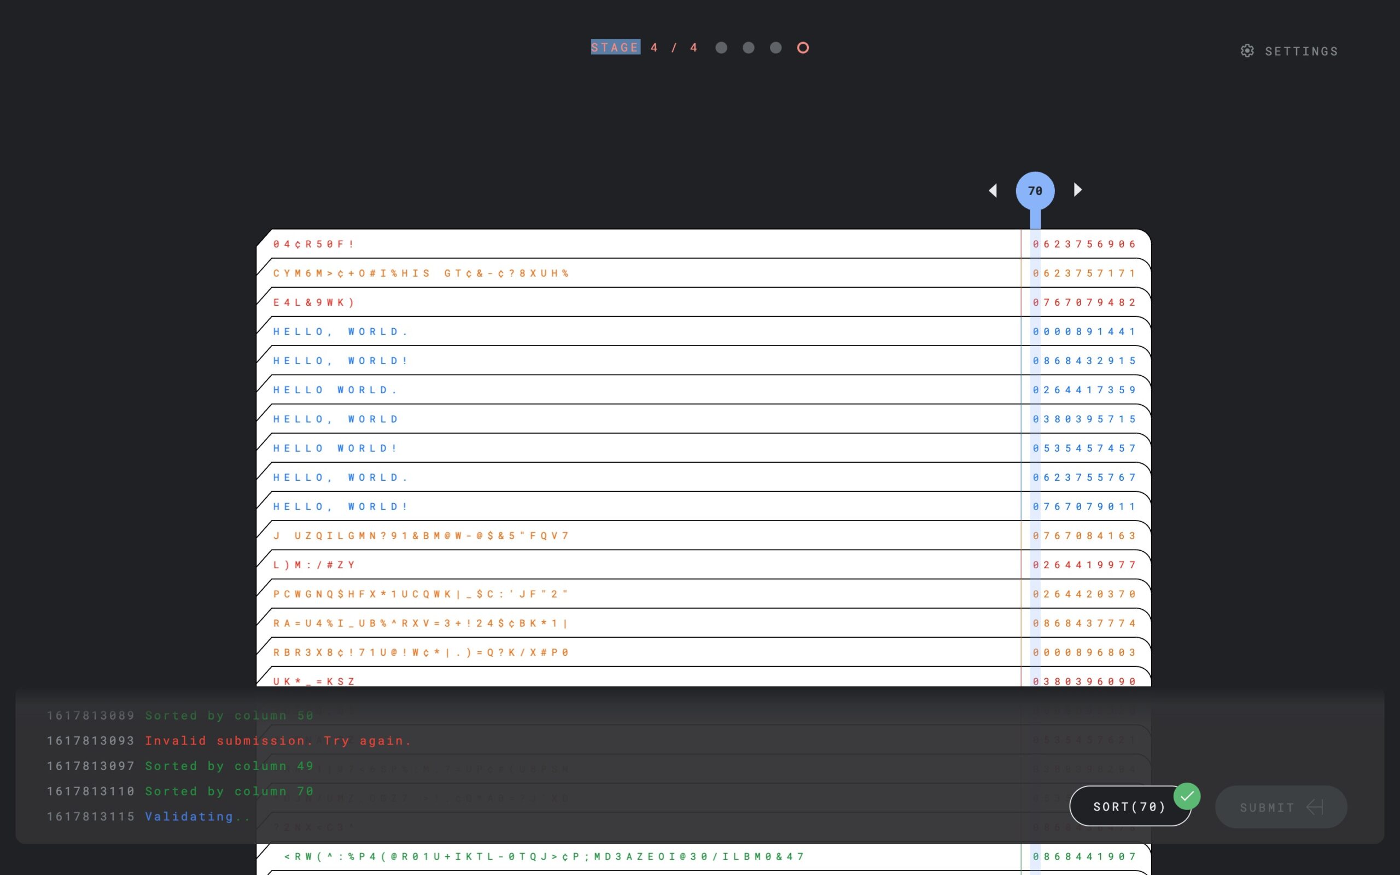Click the Submit enter-arrow icon

(1314, 807)
